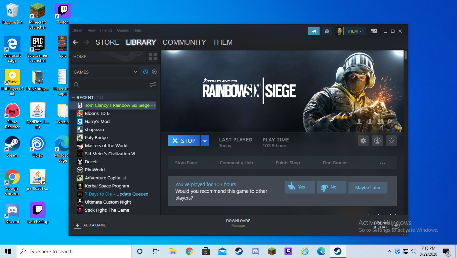Open the collections grid view icon beside HOME

[153, 56]
